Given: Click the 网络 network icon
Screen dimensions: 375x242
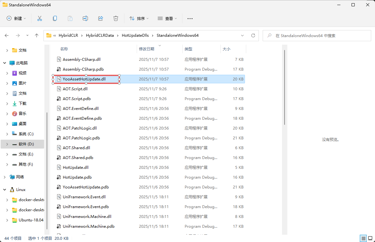Looking at the screenshot, I should click(12, 177).
